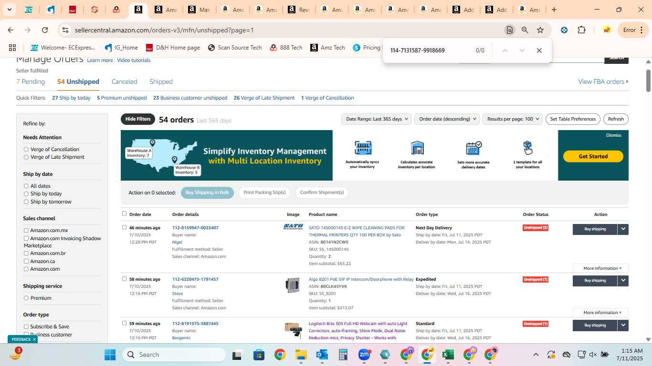Expand Buy shipping options for SATO order
The image size is (652, 366).
coord(623,229)
